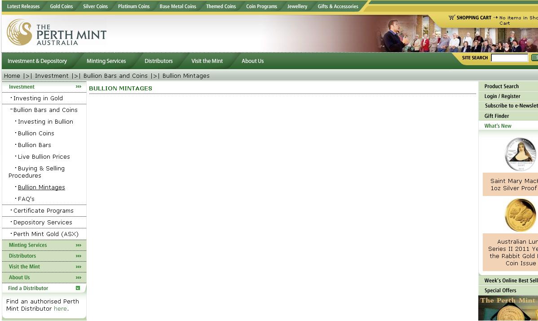
Task: Open the Silver Coins tab
Action: pos(95,6)
